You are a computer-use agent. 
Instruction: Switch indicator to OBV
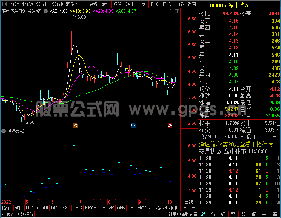pyautogui.click(x=121, y=208)
